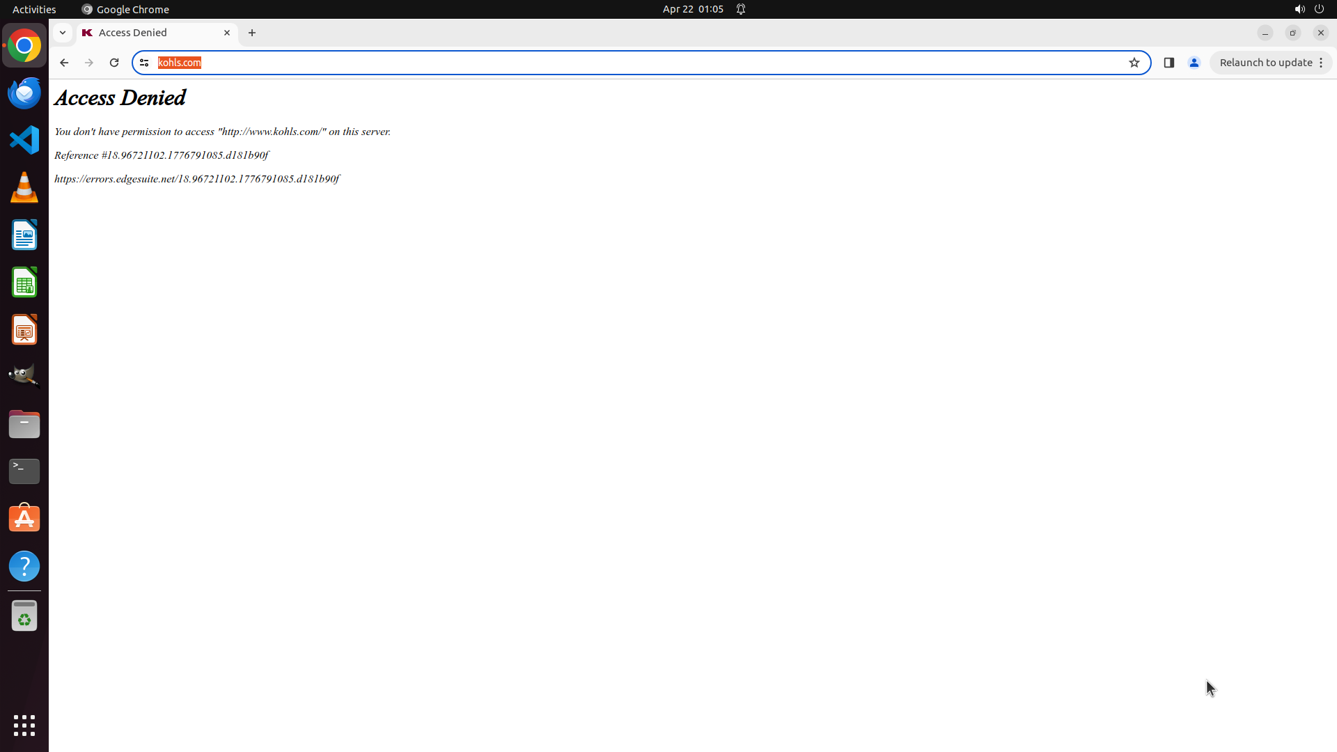Go back to previous page
The height and width of the screenshot is (752, 1337).
coord(64,63)
